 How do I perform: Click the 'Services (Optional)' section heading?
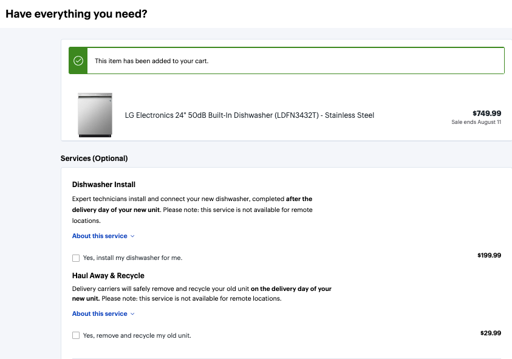pyautogui.click(x=94, y=159)
